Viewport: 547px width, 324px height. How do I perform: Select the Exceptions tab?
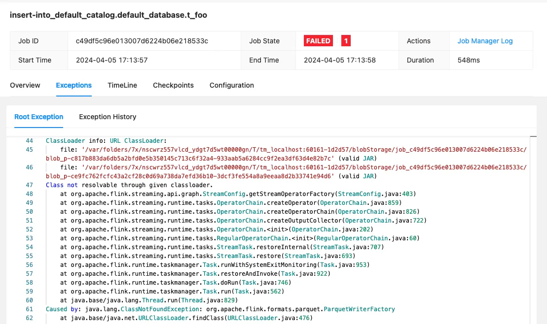(x=73, y=85)
